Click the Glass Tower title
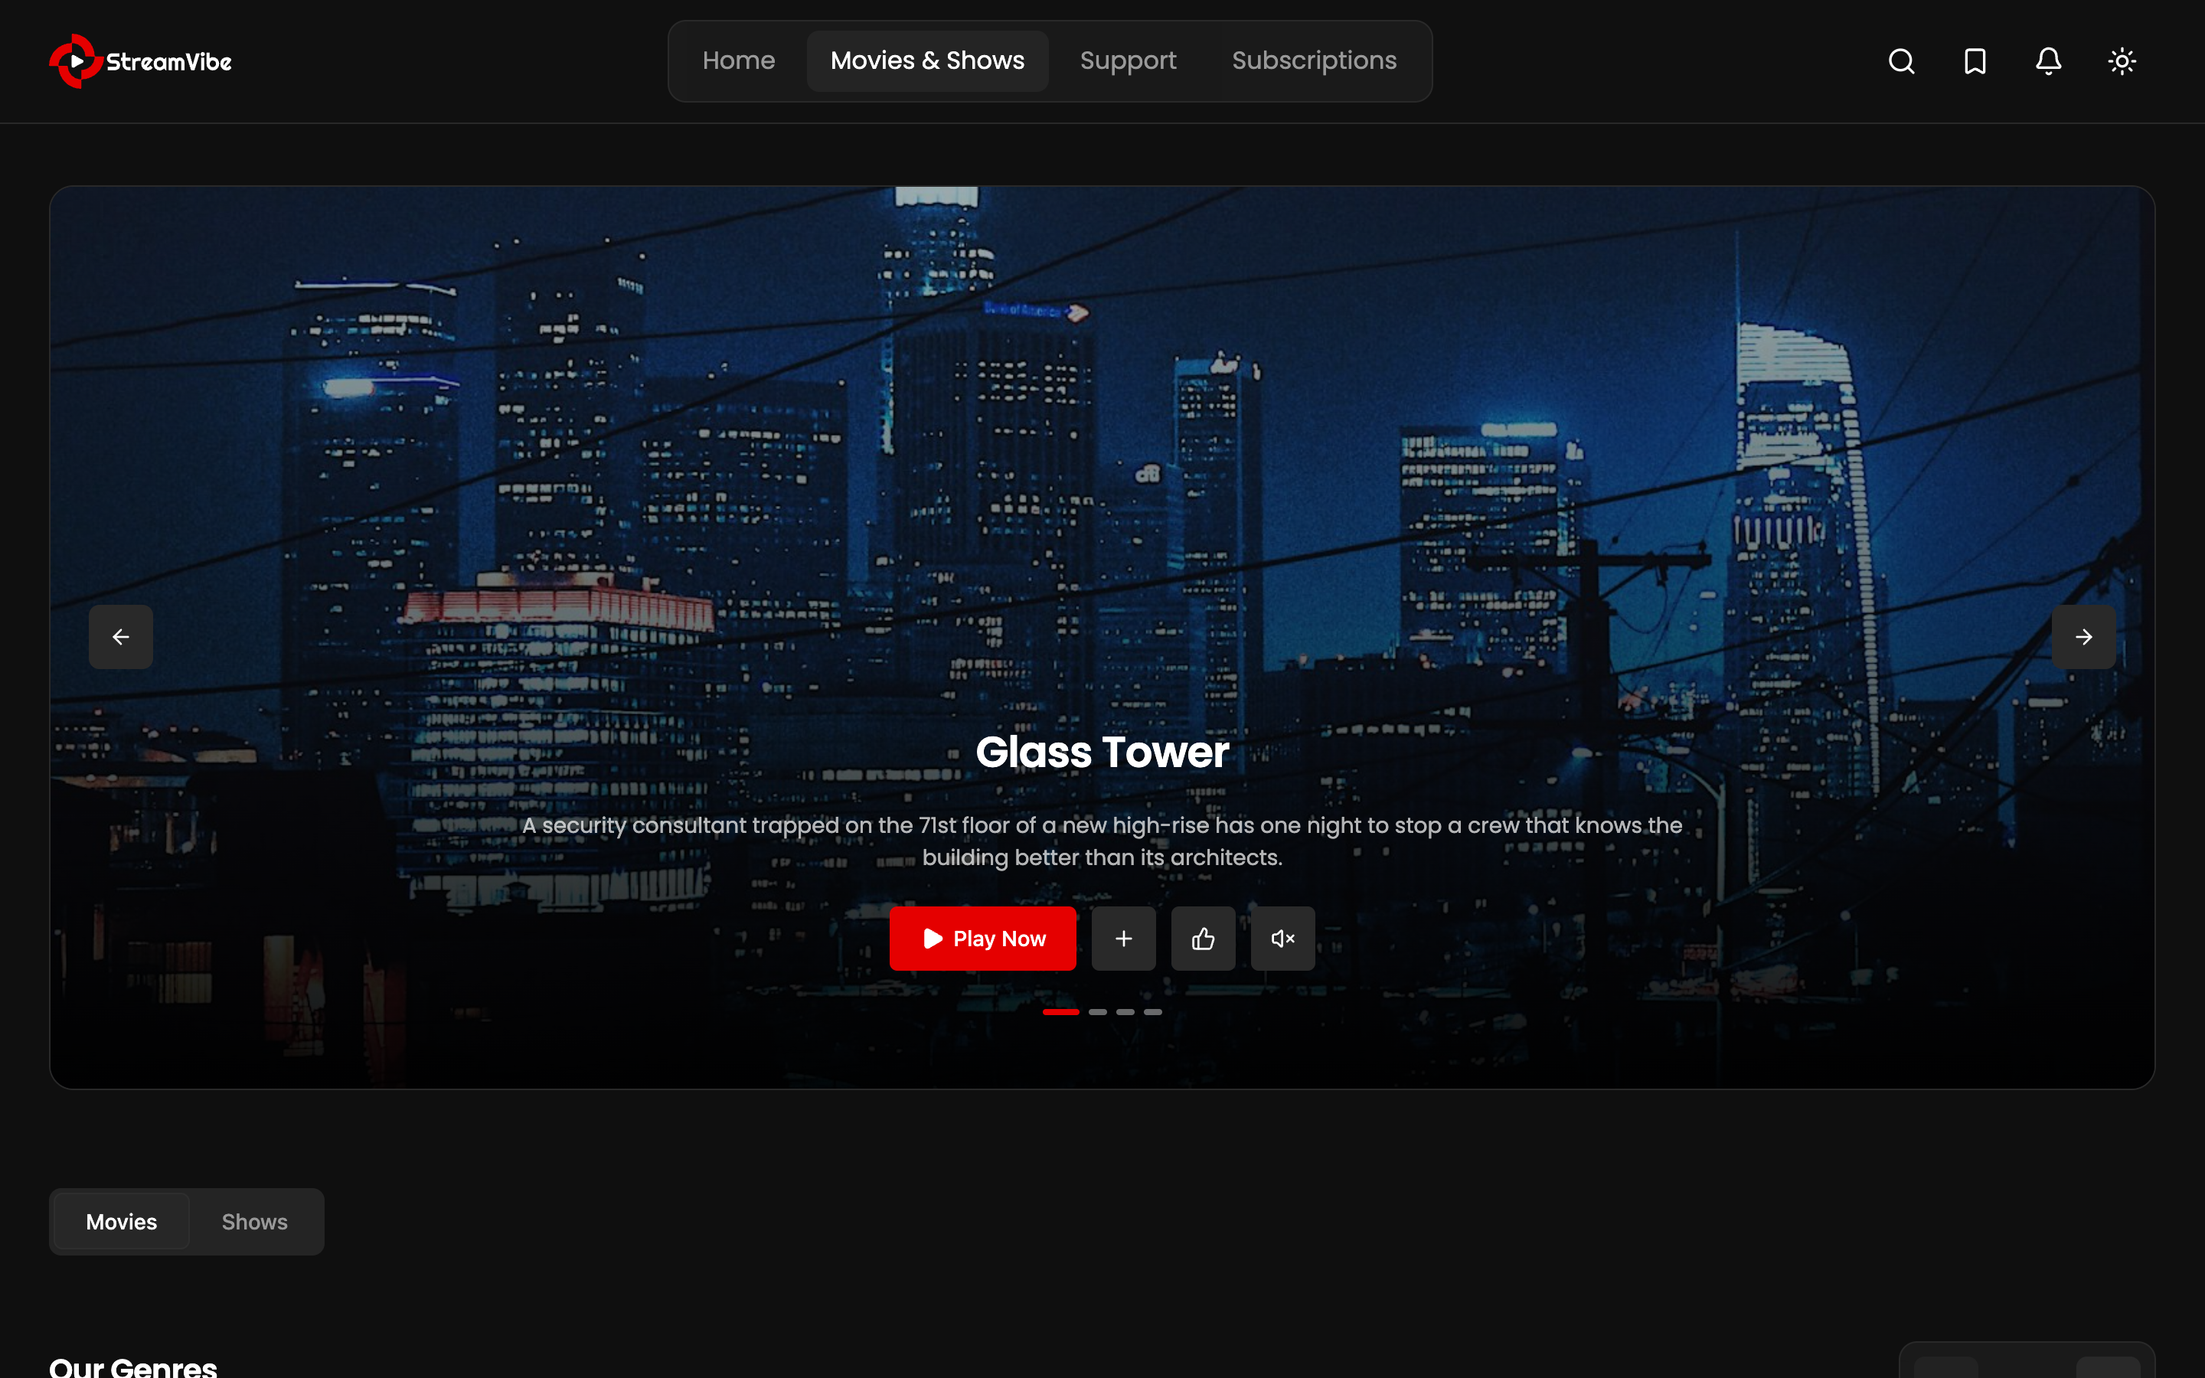This screenshot has height=1378, width=2205. click(x=1102, y=753)
